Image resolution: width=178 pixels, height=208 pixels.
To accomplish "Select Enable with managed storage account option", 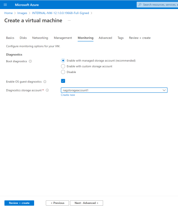I will click(63, 60).
